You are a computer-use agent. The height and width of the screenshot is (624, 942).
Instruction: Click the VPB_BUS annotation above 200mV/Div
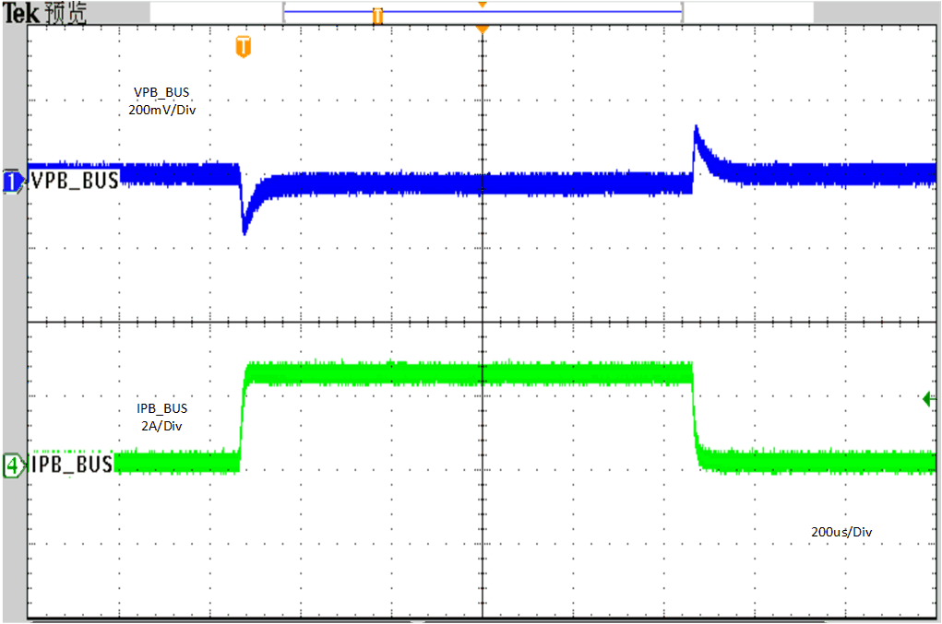point(162,92)
